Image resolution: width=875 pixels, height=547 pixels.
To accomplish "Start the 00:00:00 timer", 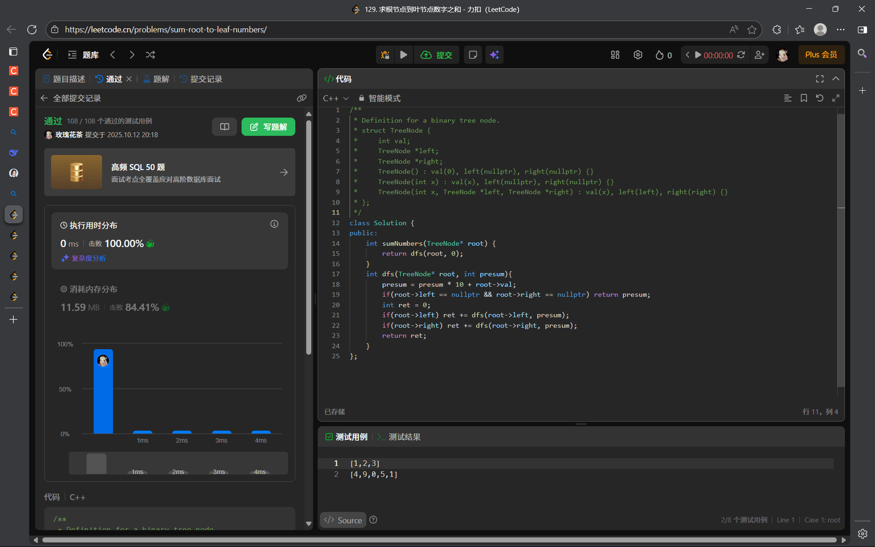I will (x=698, y=55).
